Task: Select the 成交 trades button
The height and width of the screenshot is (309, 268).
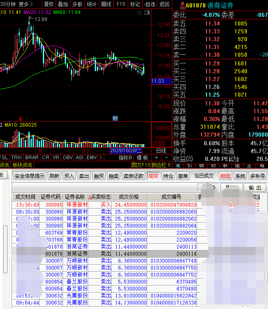Action: pos(153,176)
